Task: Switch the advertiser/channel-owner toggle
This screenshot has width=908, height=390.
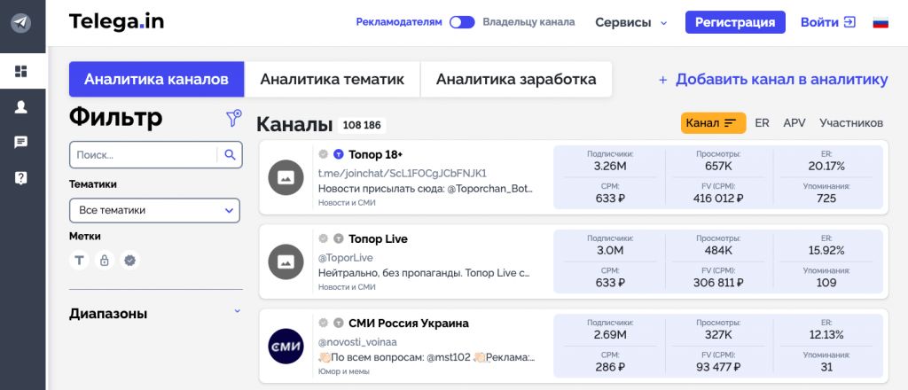Action: pyautogui.click(x=462, y=22)
